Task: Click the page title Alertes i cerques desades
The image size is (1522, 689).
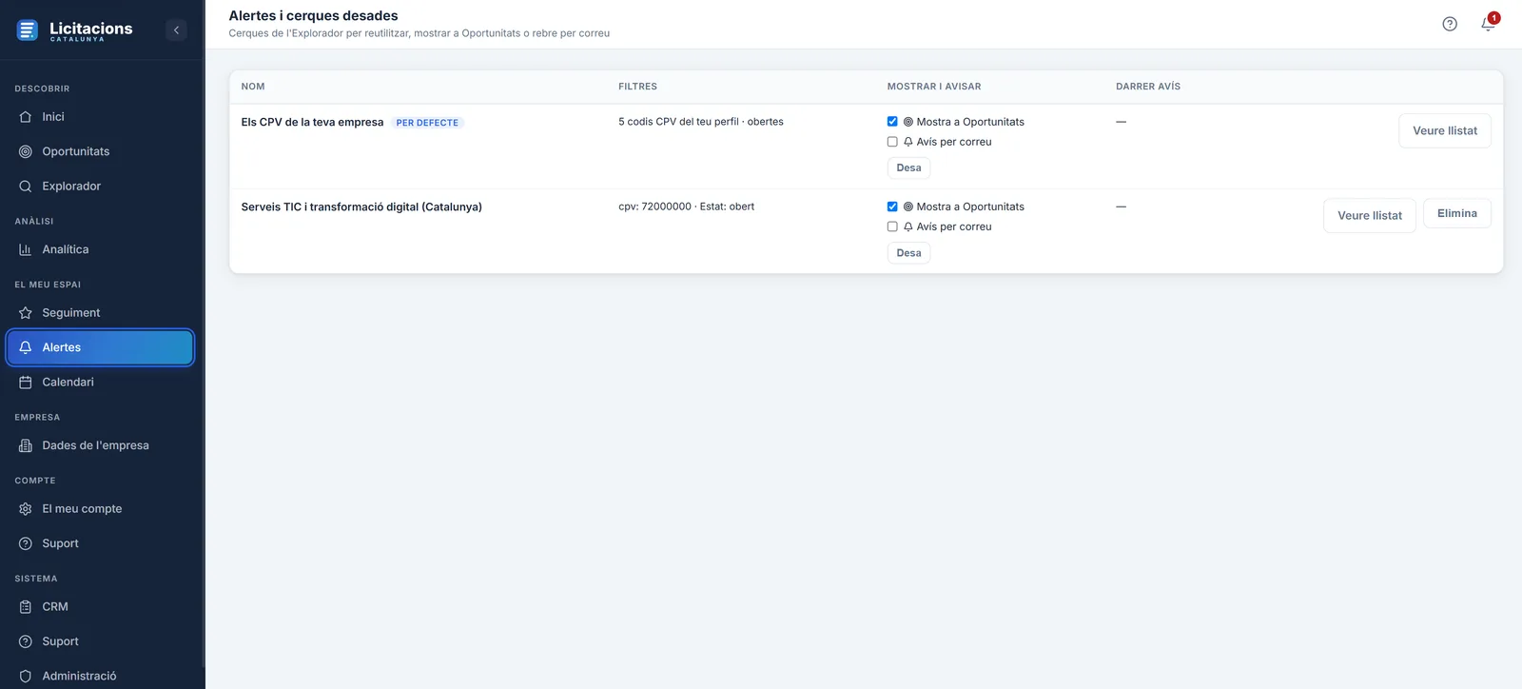Action: coord(313,16)
